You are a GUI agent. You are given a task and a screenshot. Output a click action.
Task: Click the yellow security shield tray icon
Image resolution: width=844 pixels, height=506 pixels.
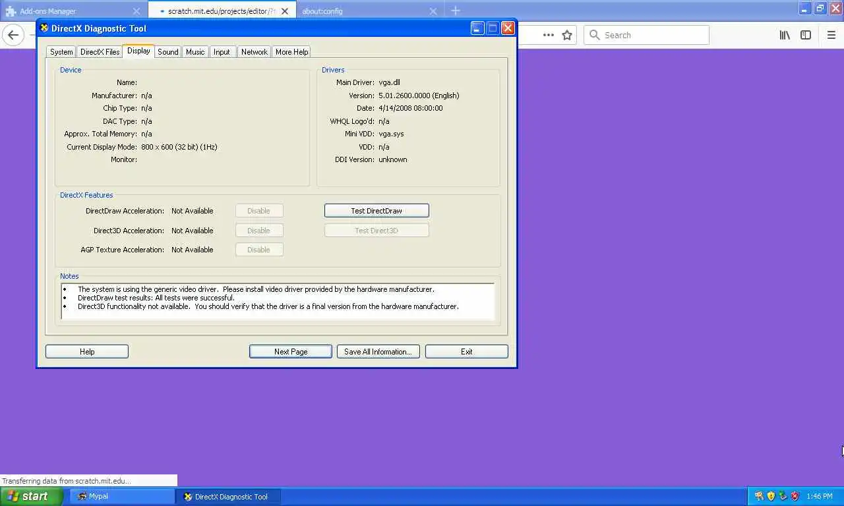pyautogui.click(x=771, y=496)
